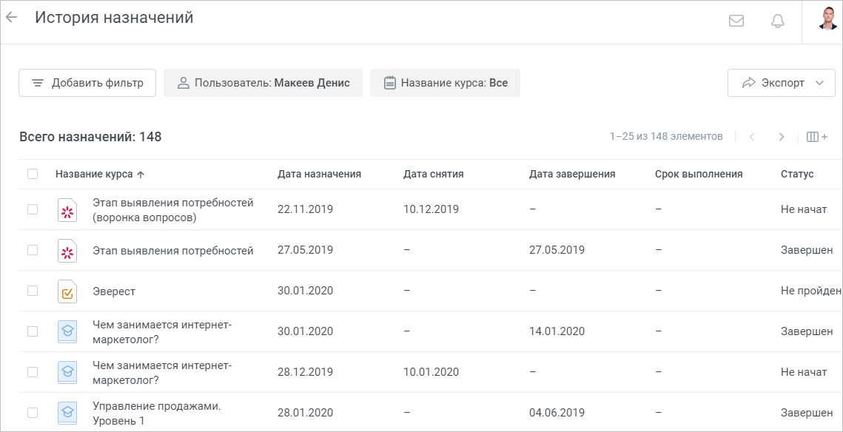Check the Управление продажами row checkbox
The width and height of the screenshot is (843, 432).
click(x=33, y=413)
